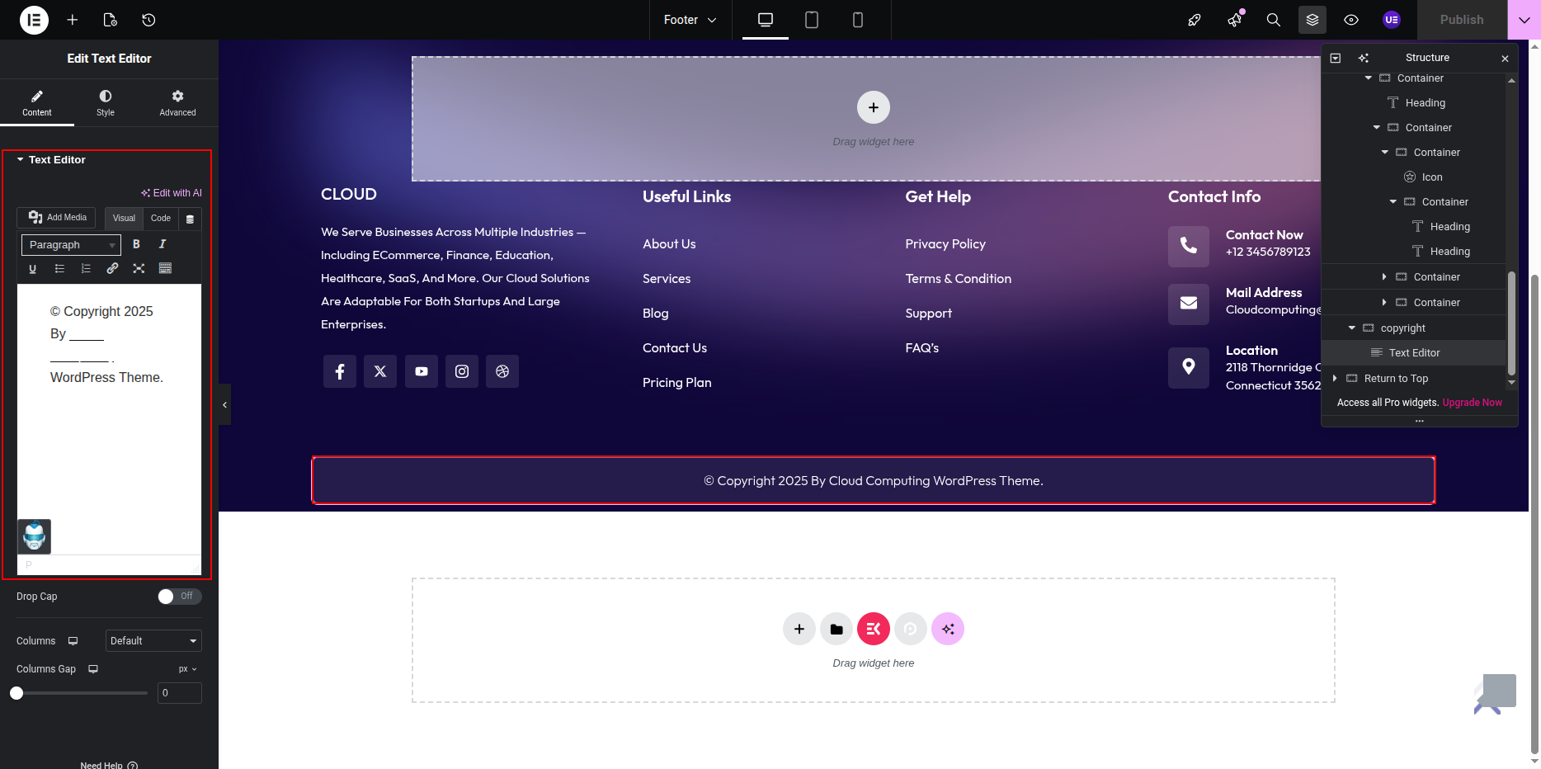Click the About Us footer link

pyautogui.click(x=669, y=244)
